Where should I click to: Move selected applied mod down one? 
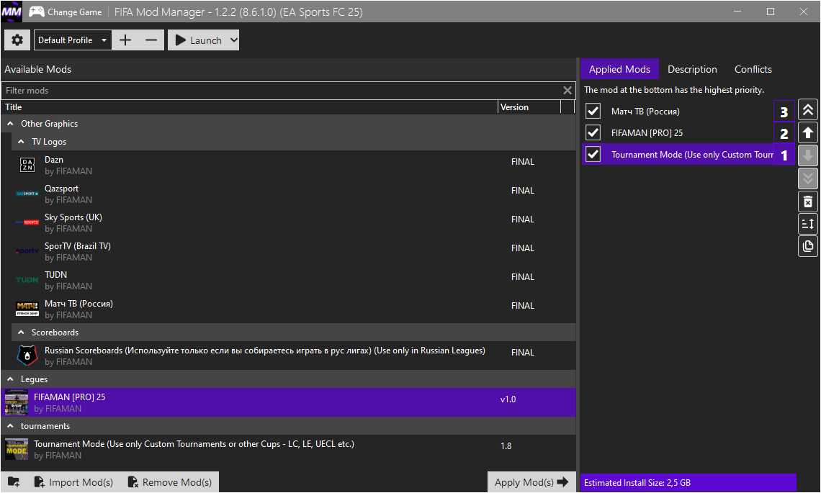click(808, 155)
